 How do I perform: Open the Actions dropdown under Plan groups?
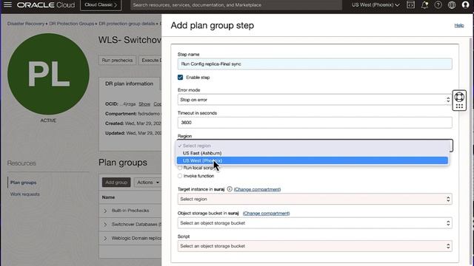pyautogui.click(x=148, y=183)
